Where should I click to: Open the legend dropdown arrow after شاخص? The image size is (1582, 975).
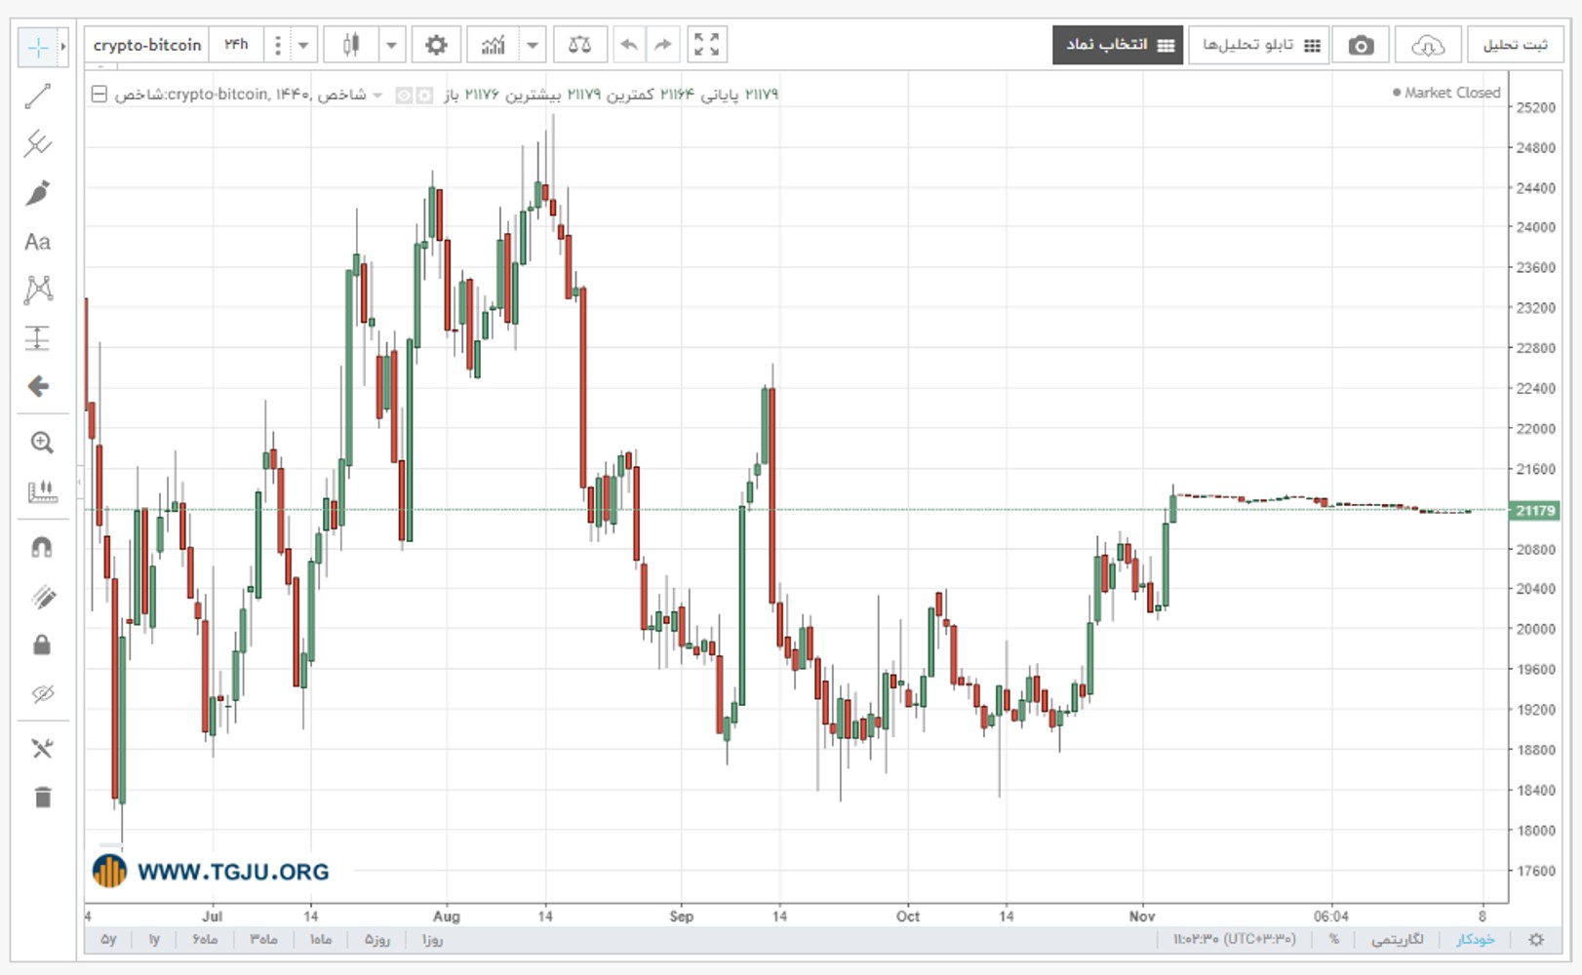coord(377,96)
